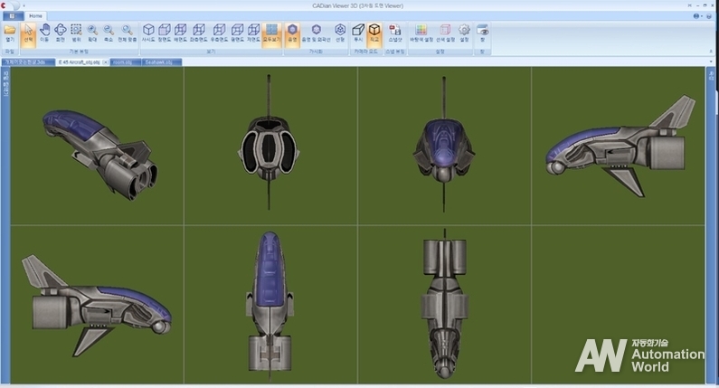719x388 pixels.
Task: Enable Wireframe (선형) display mode
Action: click(x=340, y=33)
